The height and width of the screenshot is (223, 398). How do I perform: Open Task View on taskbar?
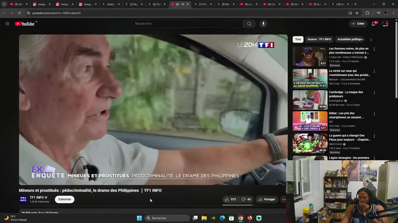(195, 218)
